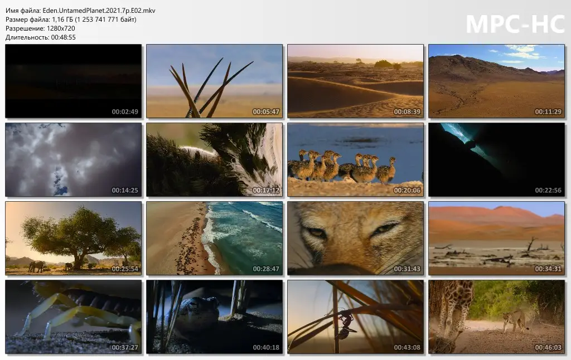This screenshot has height=360, width=571.
Task: Open the red dunes thumbnail at 00:34:31
Action: click(496, 239)
